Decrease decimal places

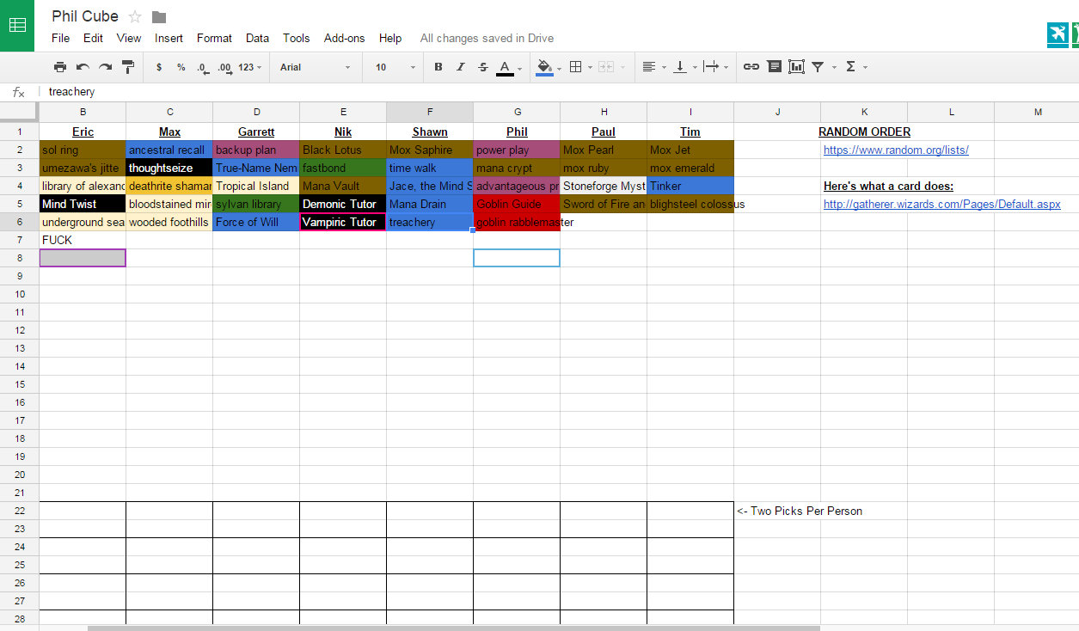tap(202, 67)
